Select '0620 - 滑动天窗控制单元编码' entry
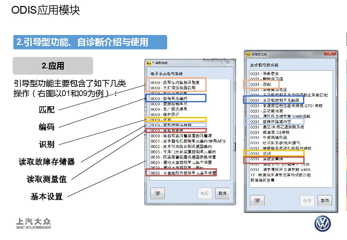347x240 pixels. [x=177, y=168]
